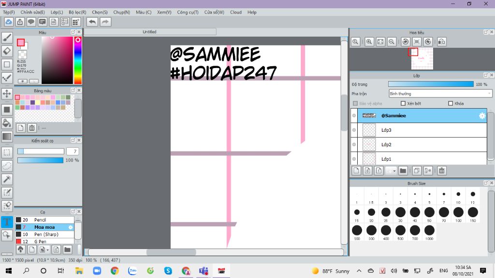Click the rainbow hue strip in Màu panel
This screenshot has width=495, height=278.
click(x=78, y=60)
